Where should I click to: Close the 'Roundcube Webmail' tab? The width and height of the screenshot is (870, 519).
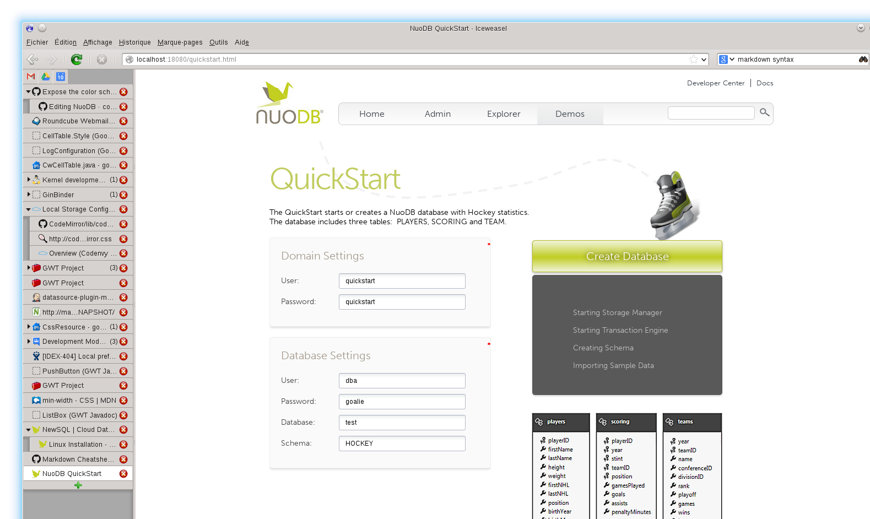(123, 121)
